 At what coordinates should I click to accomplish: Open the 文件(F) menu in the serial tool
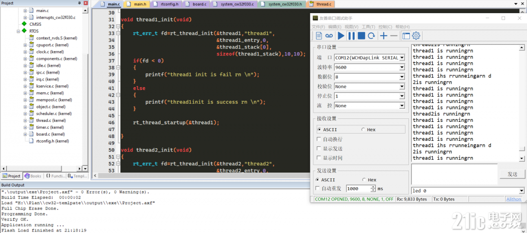pos(318,27)
